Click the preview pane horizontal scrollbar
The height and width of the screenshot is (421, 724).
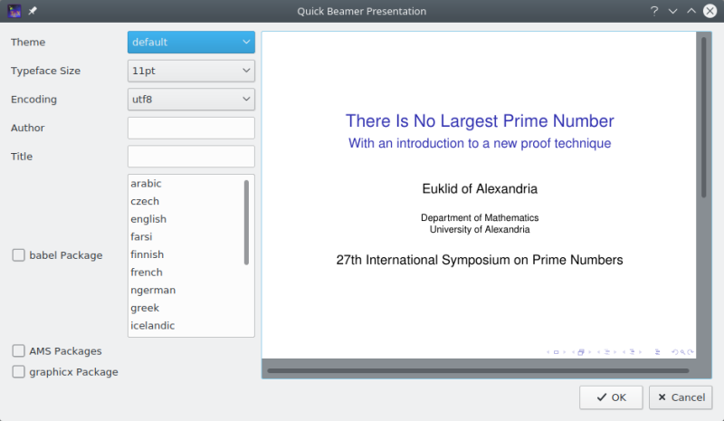478,370
